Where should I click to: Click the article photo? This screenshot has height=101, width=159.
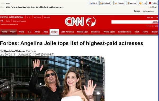tap(52, 79)
